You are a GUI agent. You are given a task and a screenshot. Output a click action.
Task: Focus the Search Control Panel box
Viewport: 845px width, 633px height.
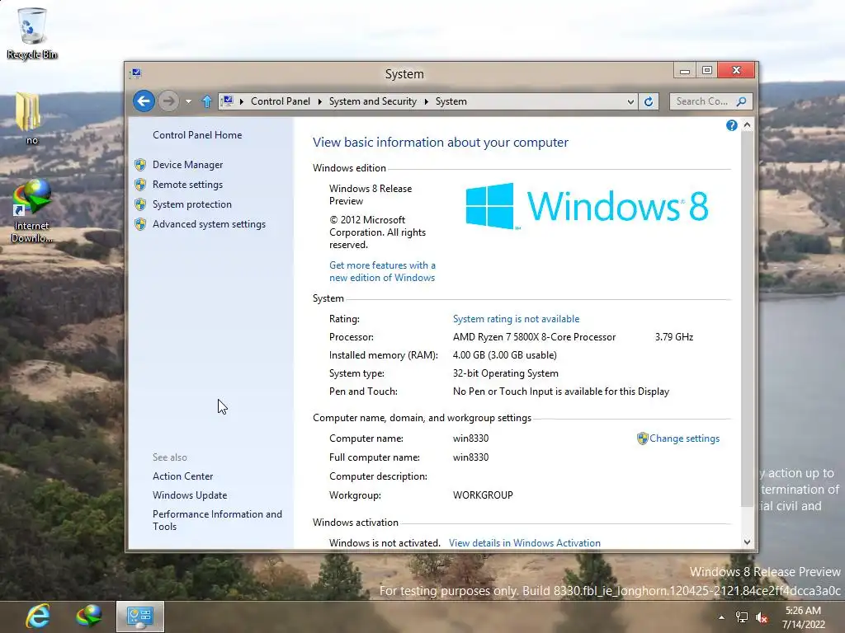[703, 101]
